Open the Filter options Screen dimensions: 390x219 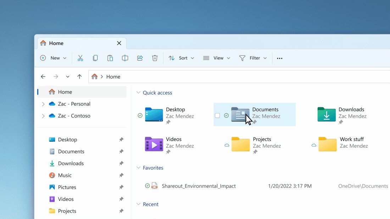[x=253, y=58]
